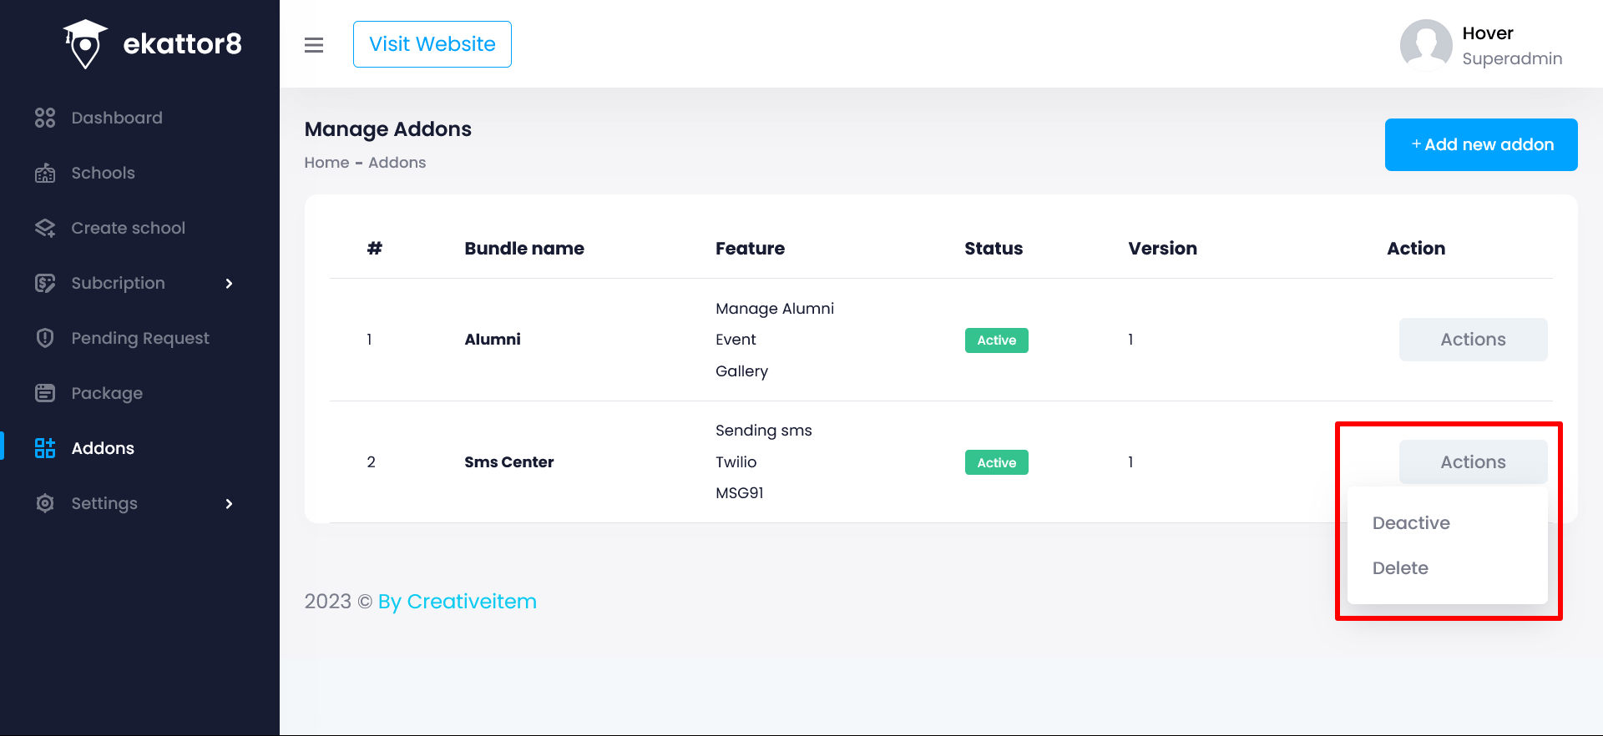Viewport: 1603px width, 736px height.
Task: Toggle sidebar with hamburger menu icon
Action: coord(314,45)
